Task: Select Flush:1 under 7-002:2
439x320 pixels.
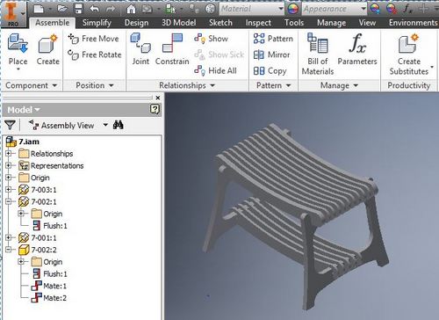Action: pos(50,273)
